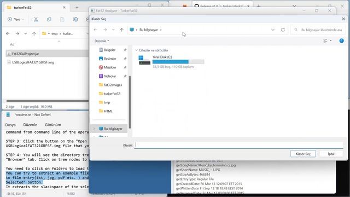Click the Cut icon in File Explorer toolbar
Image resolution: width=350 pixels, height=197 pixels.
pyautogui.click(x=36, y=20)
